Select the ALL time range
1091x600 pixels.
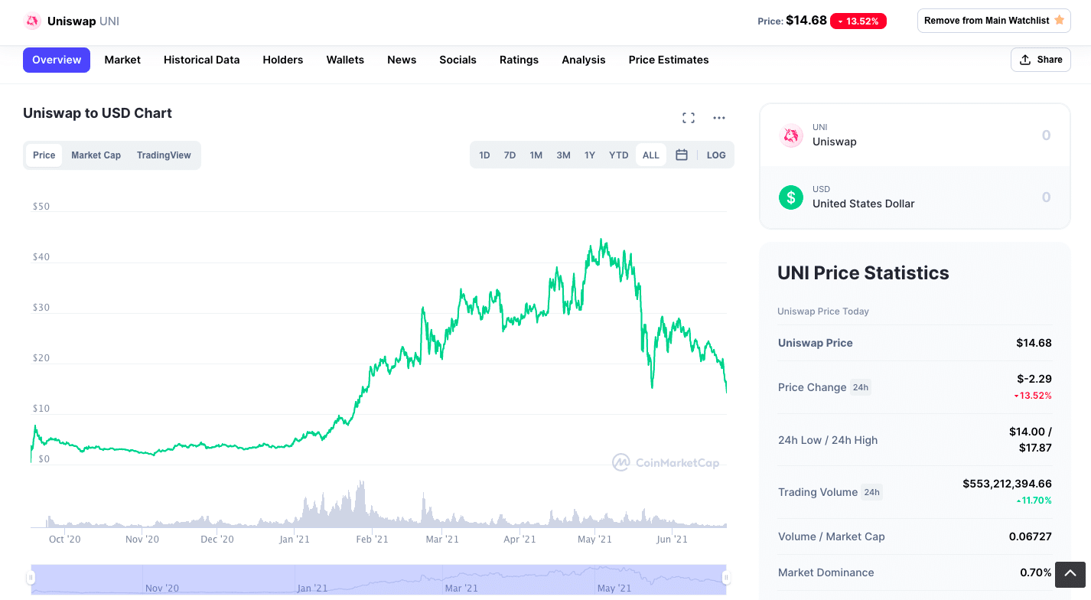click(651, 155)
